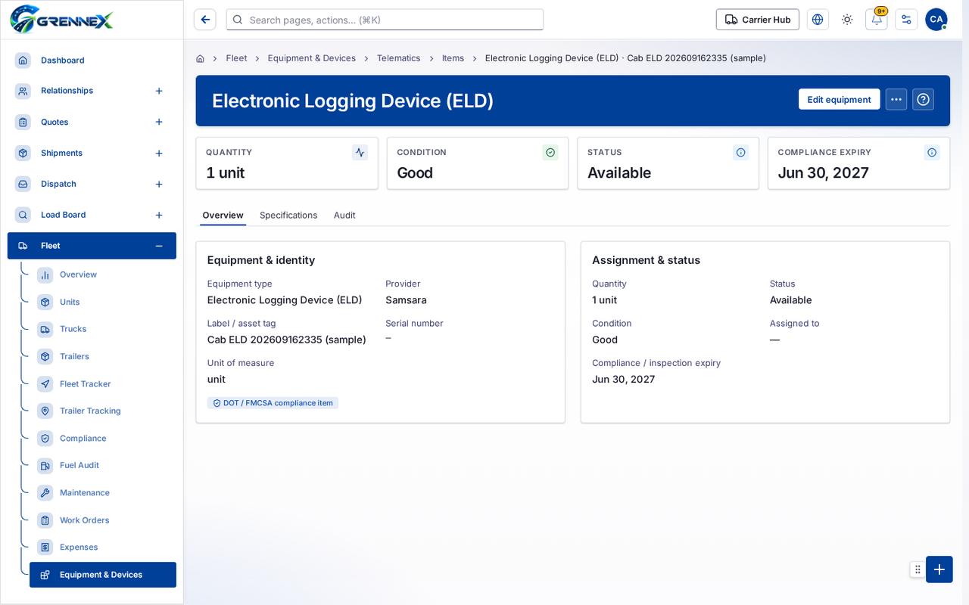Click the floating plus add button
969x605 pixels.
tap(939, 569)
